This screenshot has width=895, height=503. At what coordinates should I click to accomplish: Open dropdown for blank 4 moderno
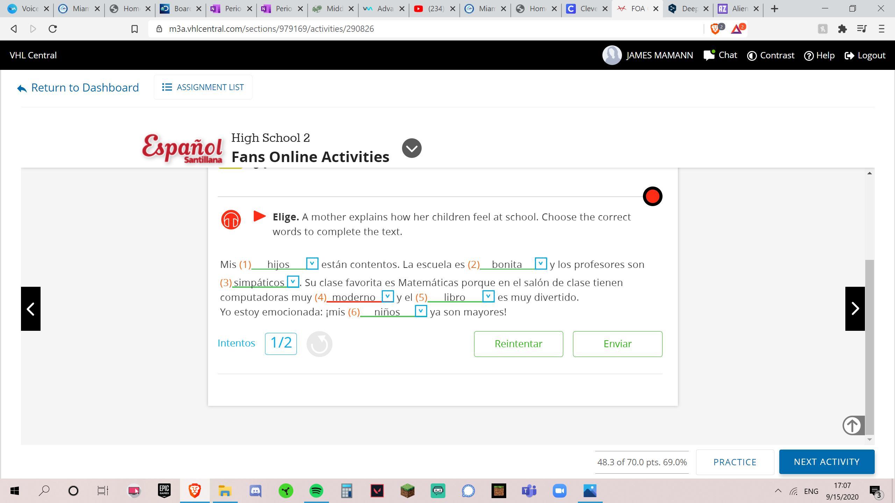[387, 296]
